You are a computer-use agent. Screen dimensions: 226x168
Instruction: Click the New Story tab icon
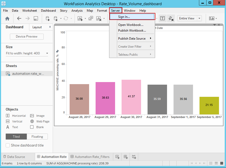[x=134, y=157]
